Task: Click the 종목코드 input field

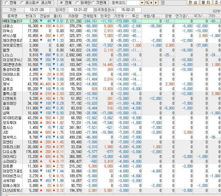Action: pos(133,3)
